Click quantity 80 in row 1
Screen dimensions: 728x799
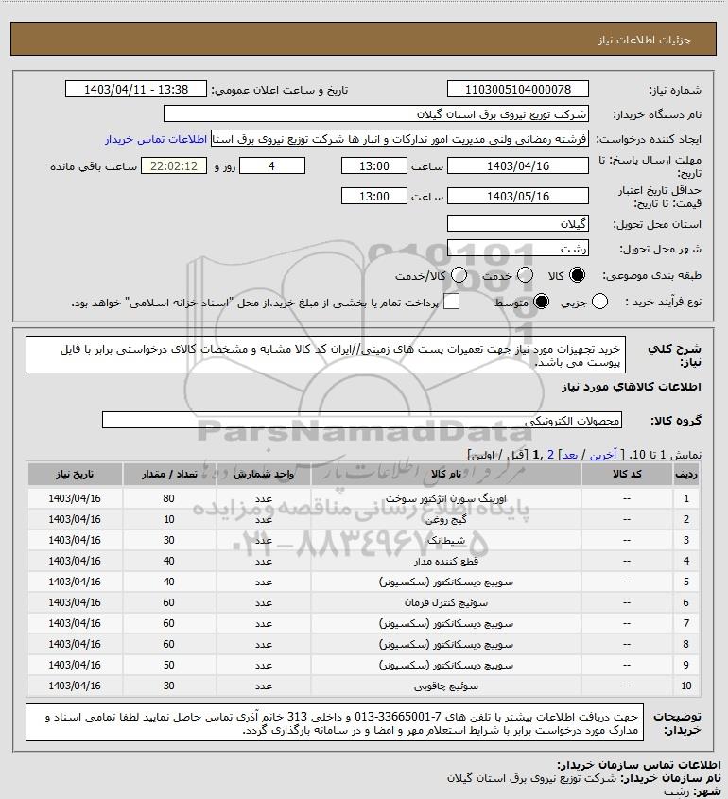point(168,499)
